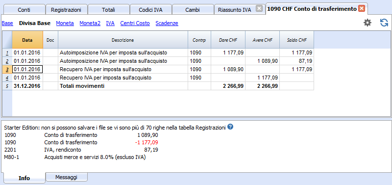Image resolution: width=392 pixels, height=185 pixels.
Task: Click the Contrp 1090 cell in row 2
Action: (x=199, y=61)
